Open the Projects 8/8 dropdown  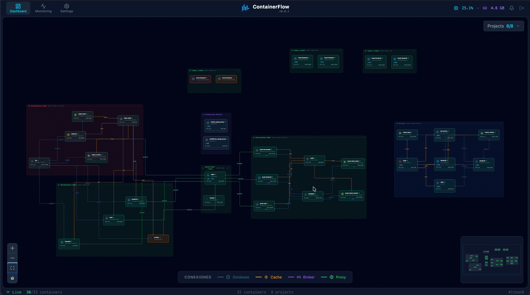click(504, 26)
